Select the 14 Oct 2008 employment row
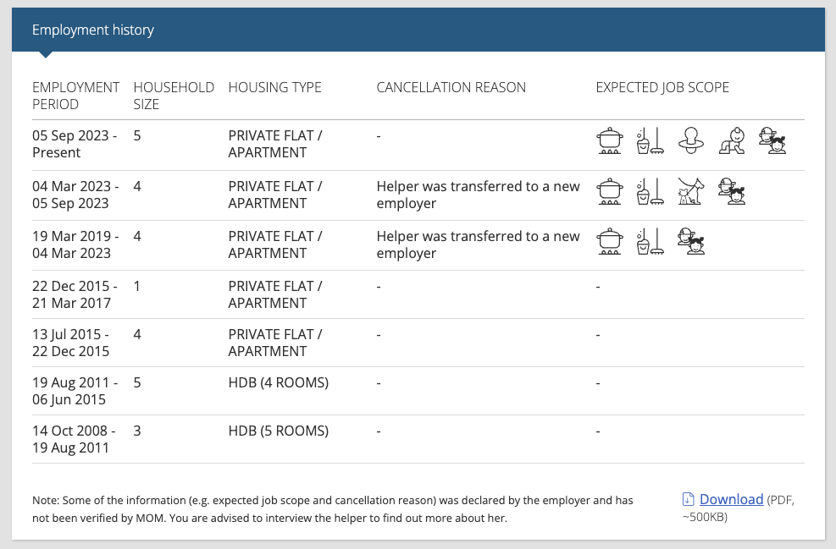 click(x=418, y=439)
